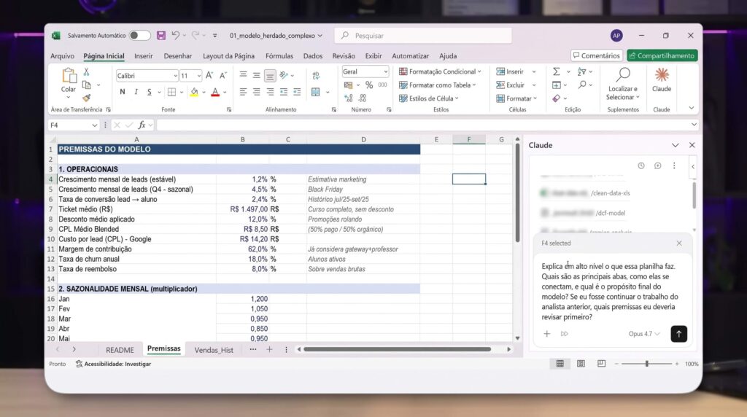This screenshot has height=417, width=747.
Task: Decrease font size with smaller A icon
Action: coord(223,76)
